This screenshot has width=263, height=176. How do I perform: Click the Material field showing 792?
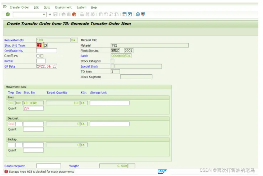coord(149,45)
